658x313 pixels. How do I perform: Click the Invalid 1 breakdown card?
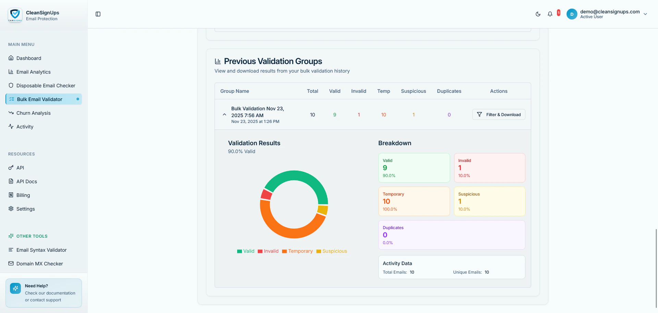pos(489,168)
